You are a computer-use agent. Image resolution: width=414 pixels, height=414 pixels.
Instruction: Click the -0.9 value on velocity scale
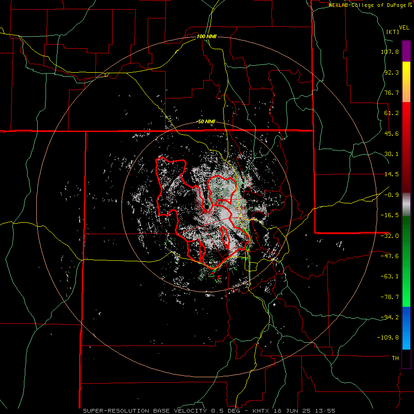(x=391, y=195)
